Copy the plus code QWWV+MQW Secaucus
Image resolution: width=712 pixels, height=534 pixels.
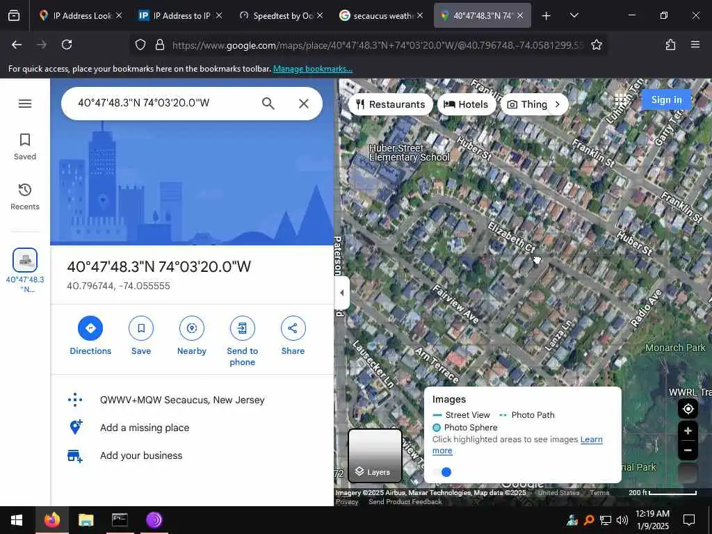(x=181, y=400)
